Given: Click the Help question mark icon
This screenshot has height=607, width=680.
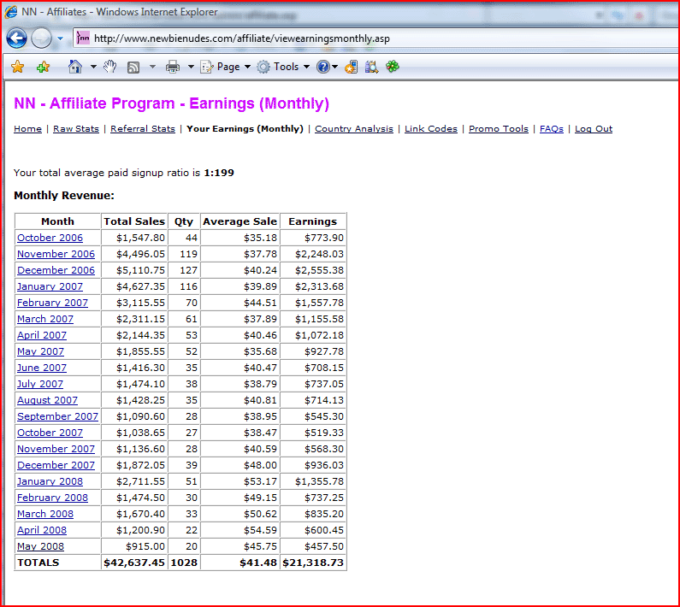Looking at the screenshot, I should click(322, 67).
